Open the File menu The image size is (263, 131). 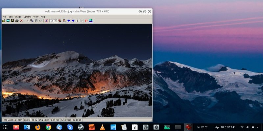pos(4,17)
